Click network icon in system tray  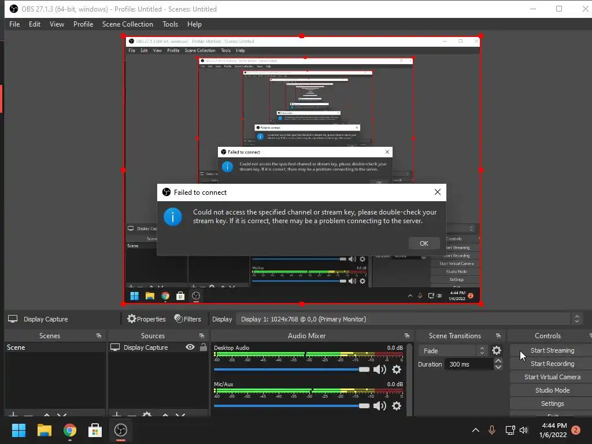click(510, 430)
